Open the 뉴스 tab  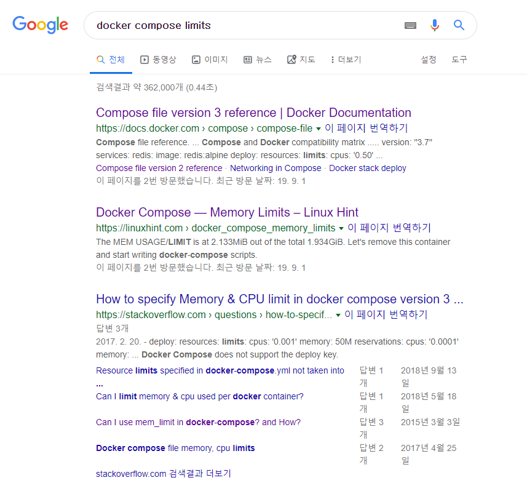(x=258, y=60)
